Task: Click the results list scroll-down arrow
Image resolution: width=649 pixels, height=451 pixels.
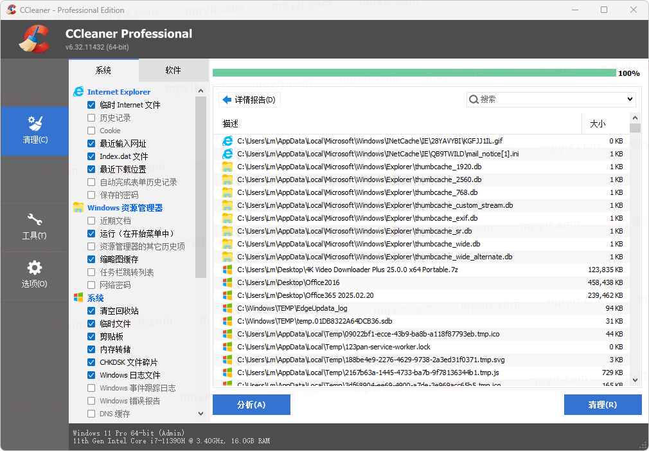Action: pos(635,380)
